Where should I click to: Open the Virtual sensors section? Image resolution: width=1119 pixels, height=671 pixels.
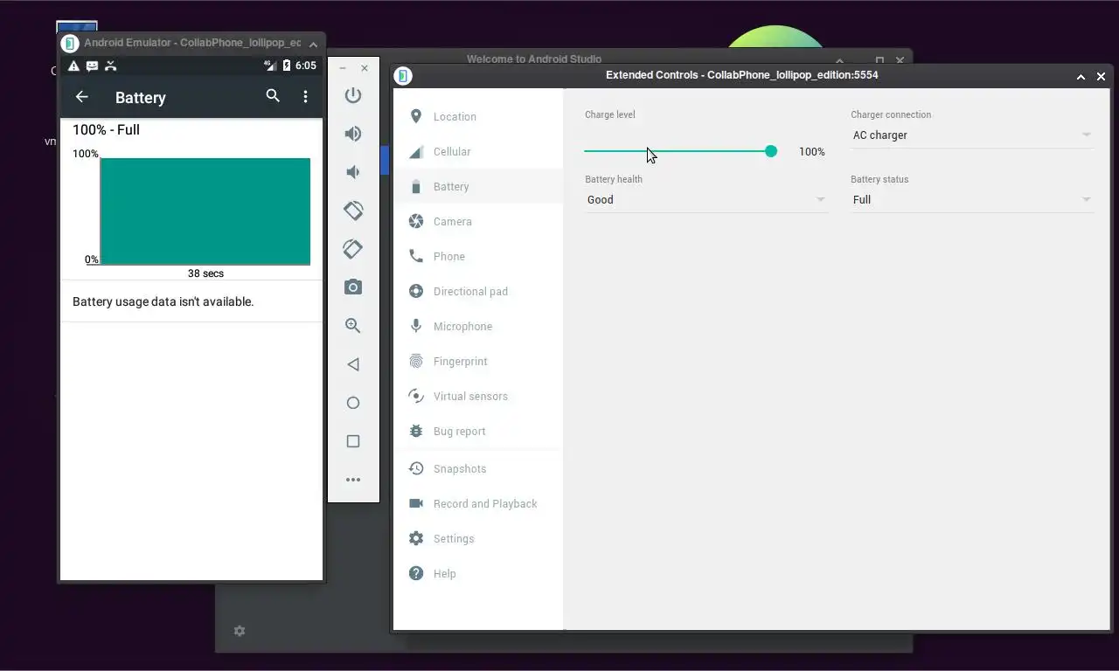click(x=478, y=396)
